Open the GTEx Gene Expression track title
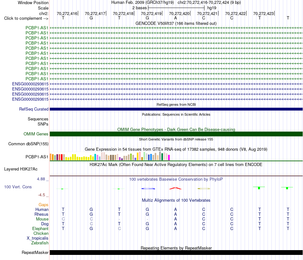 [x=176, y=149]
